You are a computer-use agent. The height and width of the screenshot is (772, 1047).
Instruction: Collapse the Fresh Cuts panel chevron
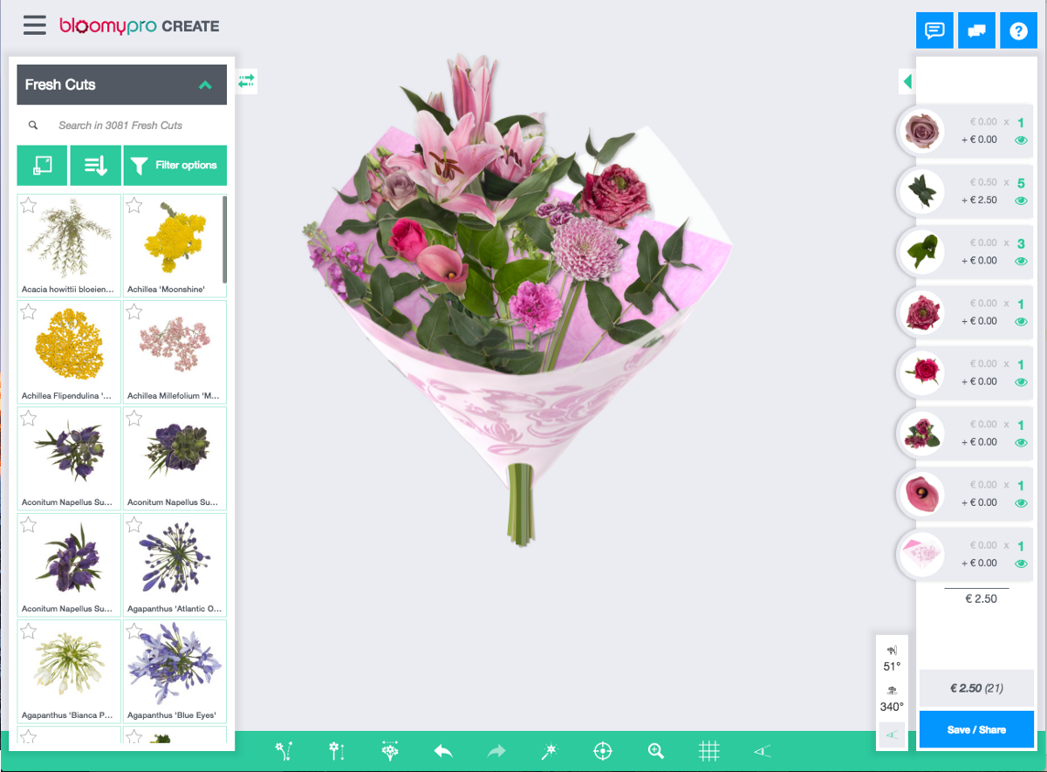(x=205, y=85)
